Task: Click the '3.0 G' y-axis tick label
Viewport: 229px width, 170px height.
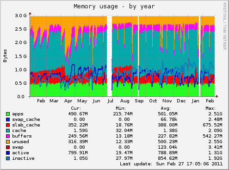Action: 21,15
